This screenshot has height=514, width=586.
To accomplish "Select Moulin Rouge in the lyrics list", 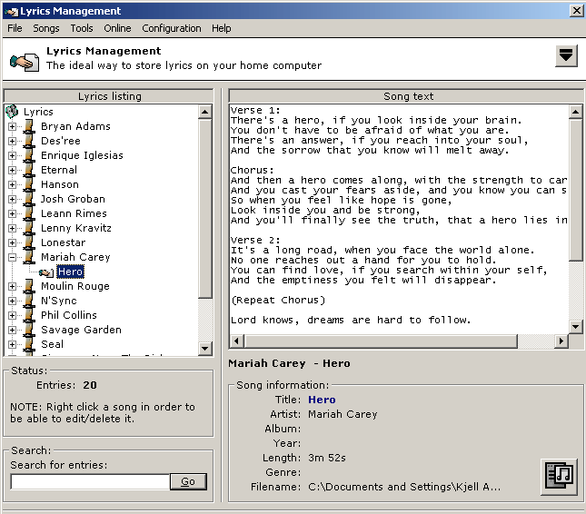I will point(74,286).
